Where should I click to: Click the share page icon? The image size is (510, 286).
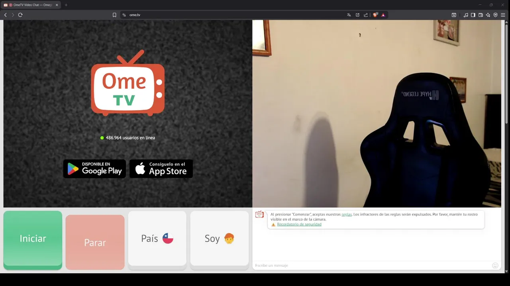pos(366,15)
